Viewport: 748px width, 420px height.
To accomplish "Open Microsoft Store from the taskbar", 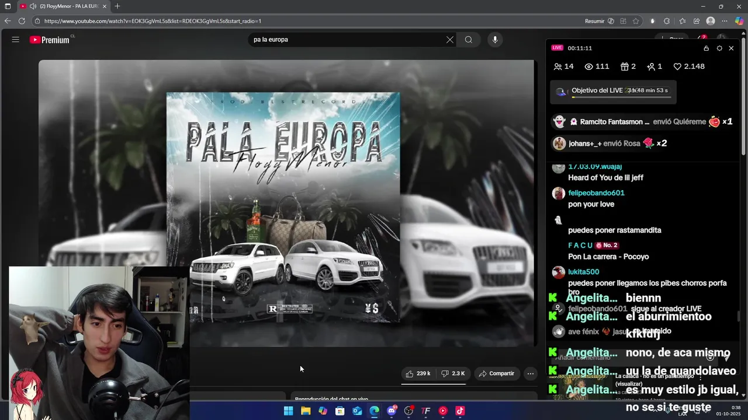I will 340,411.
